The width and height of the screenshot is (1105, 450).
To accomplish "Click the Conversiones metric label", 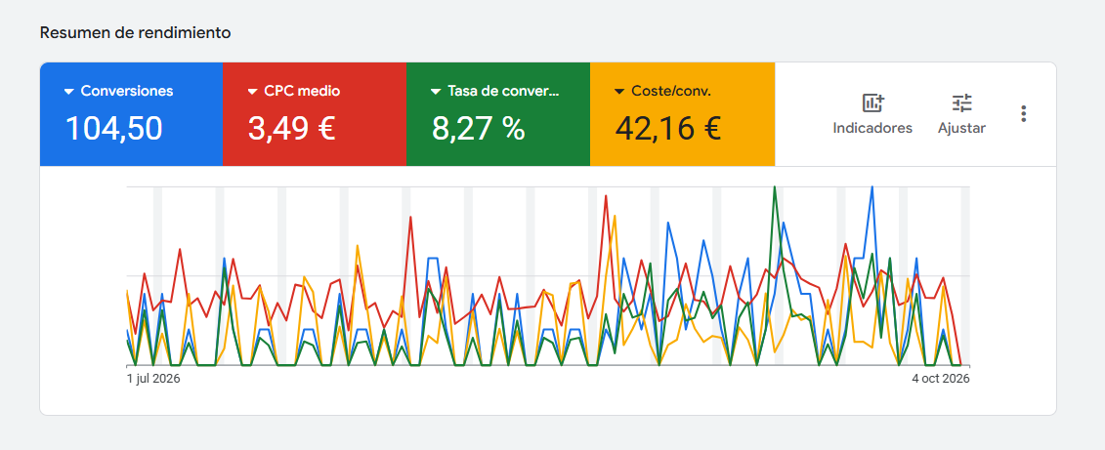I will pos(127,91).
